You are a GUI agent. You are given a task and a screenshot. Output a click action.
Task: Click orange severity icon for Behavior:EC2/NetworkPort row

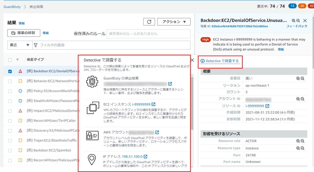click(x=20, y=81)
